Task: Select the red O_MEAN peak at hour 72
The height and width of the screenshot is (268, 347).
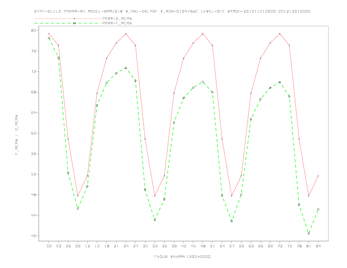Action: [280, 34]
